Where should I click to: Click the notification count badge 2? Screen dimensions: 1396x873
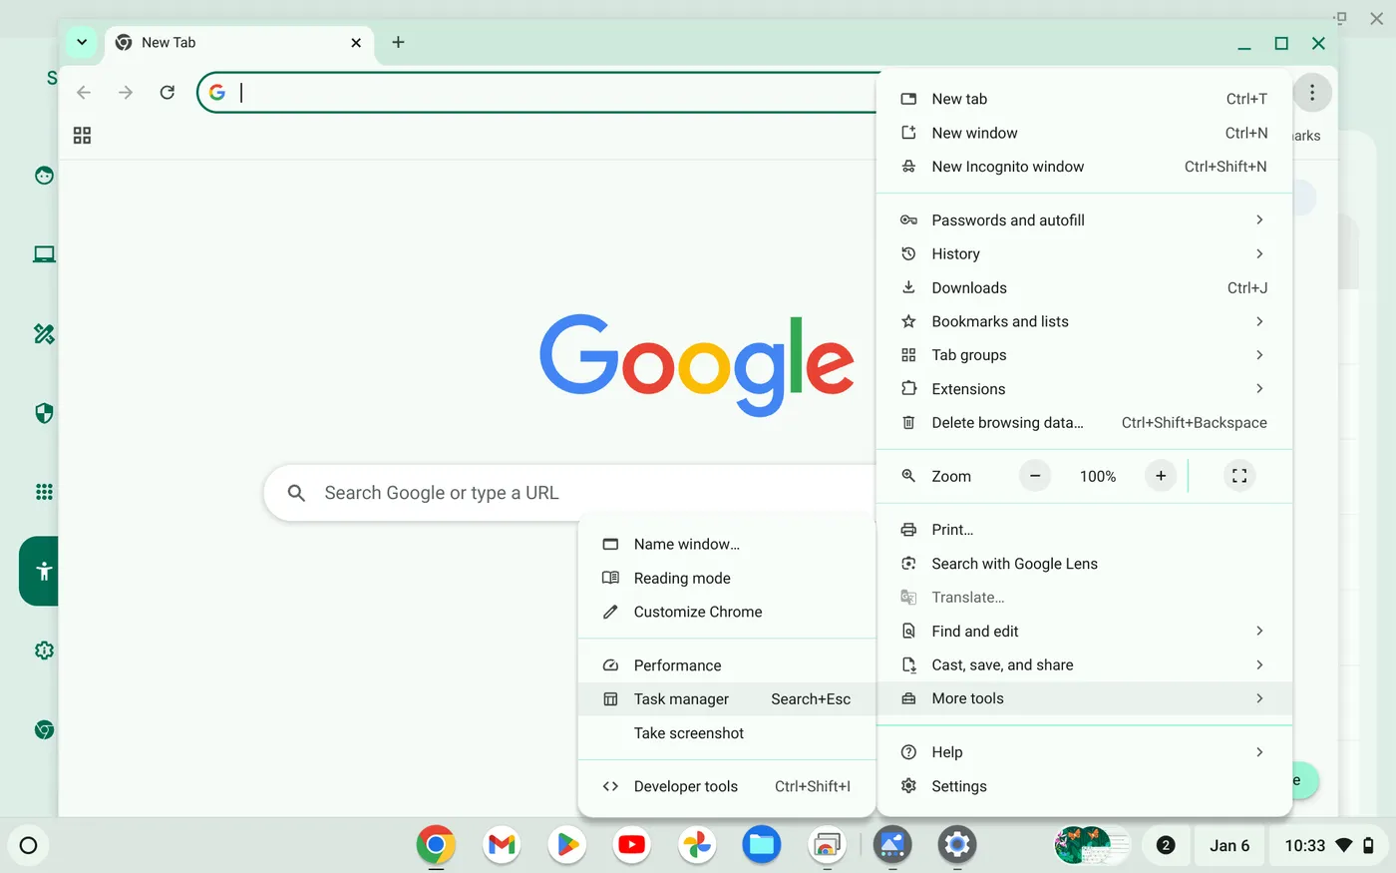pyautogui.click(x=1165, y=845)
